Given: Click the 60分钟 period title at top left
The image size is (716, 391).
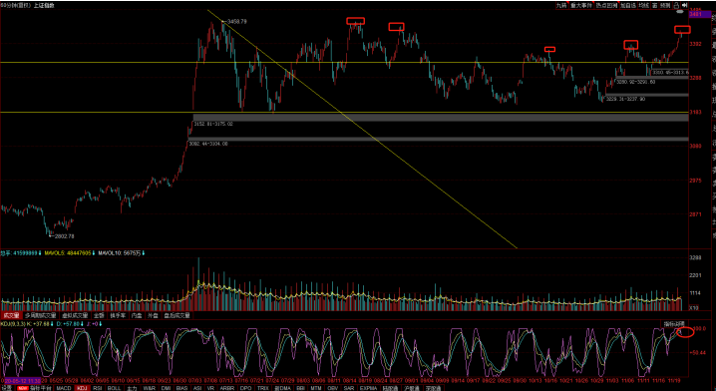Looking at the screenshot, I should point(17,5).
